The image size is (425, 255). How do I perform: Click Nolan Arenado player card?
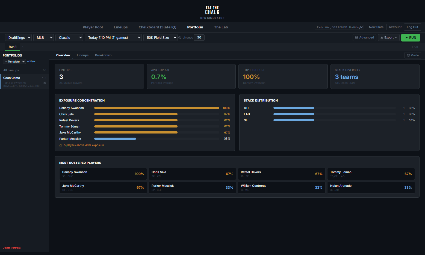coord(371,188)
